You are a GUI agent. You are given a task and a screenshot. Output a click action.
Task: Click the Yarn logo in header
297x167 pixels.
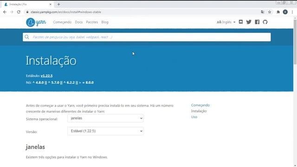tap(36, 22)
